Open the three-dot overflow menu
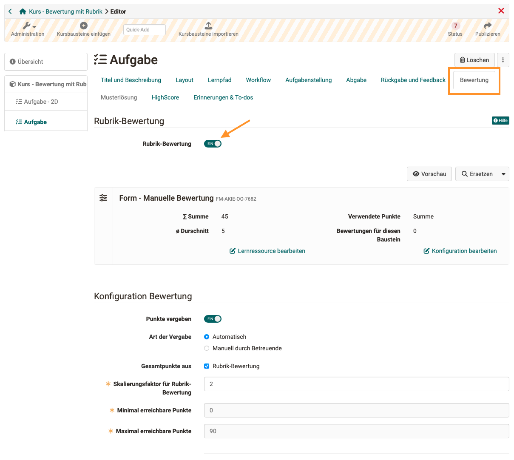 [x=503, y=60]
